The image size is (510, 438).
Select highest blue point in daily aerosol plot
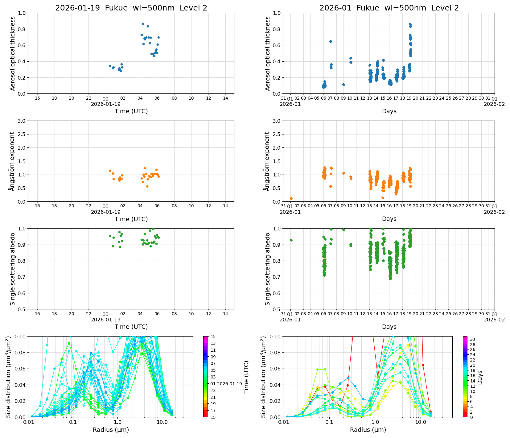pos(143,24)
